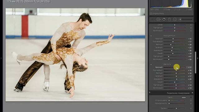Click Насыщенность Аквамарин value -30
Screen dimensions: 199x112
[190, 50]
